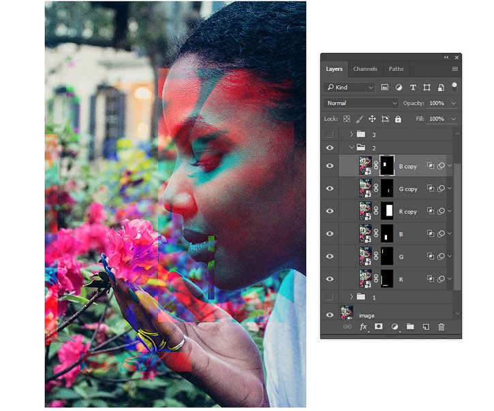This screenshot has height=411, width=494.
Task: Expand group 1 chevron
Action: click(352, 297)
